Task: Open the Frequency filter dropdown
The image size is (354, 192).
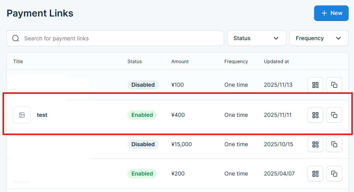Action: 319,38
